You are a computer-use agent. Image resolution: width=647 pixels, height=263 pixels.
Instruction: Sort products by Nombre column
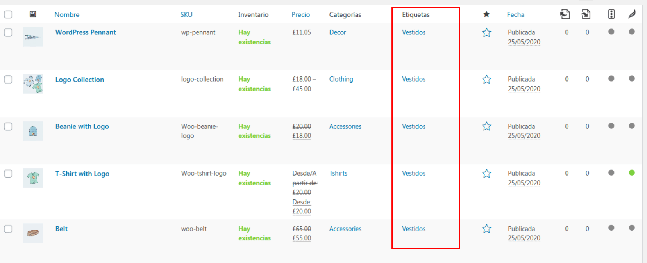(67, 14)
